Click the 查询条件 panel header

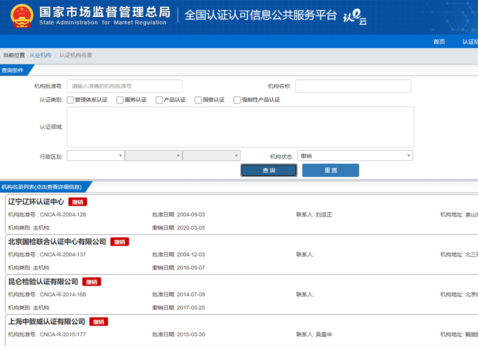[14, 70]
